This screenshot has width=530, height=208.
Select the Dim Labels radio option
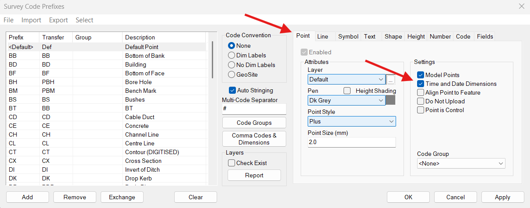point(232,55)
